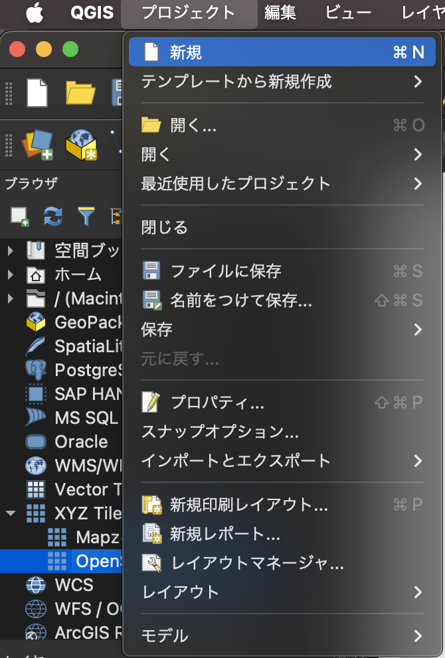Refresh the browser panel

click(53, 216)
